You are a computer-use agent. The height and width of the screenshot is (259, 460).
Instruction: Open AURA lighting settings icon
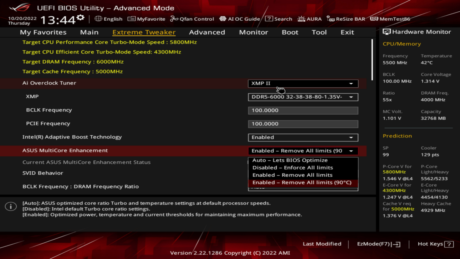[x=301, y=19]
